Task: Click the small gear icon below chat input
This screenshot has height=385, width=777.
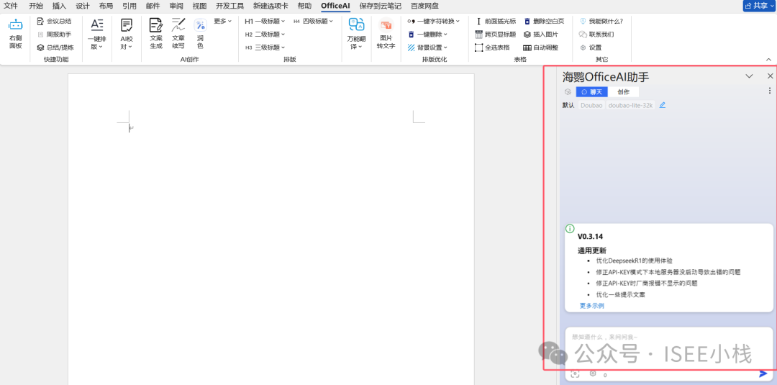Action: click(x=593, y=374)
